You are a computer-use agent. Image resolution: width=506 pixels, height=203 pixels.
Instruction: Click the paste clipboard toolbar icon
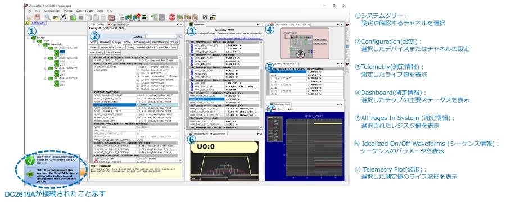96,17
